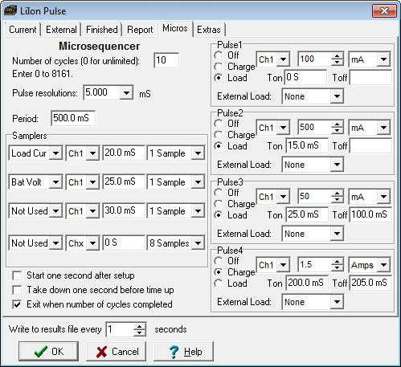Select Load radio in Pulse3
This screenshot has height=367, width=401.
click(219, 215)
